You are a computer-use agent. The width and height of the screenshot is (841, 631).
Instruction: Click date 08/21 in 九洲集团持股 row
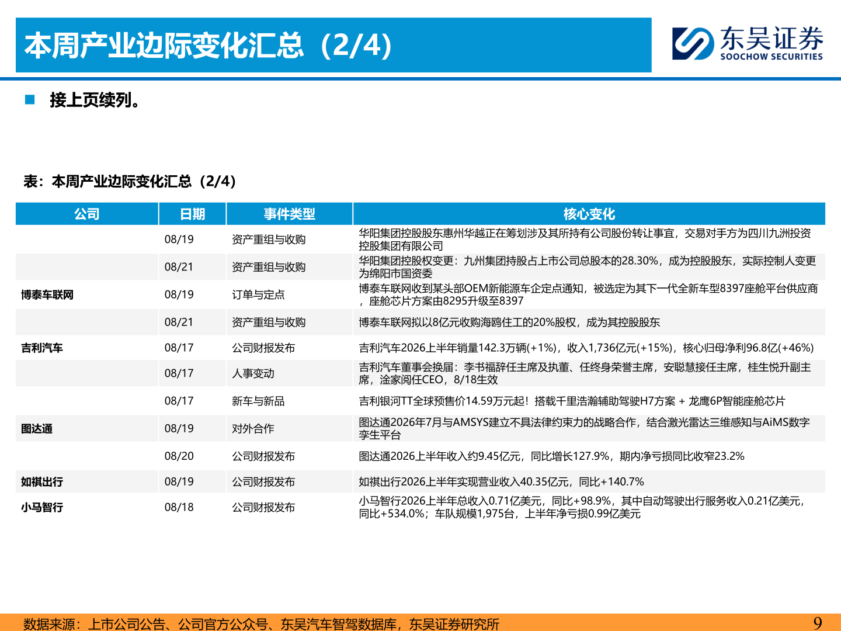[179, 267]
